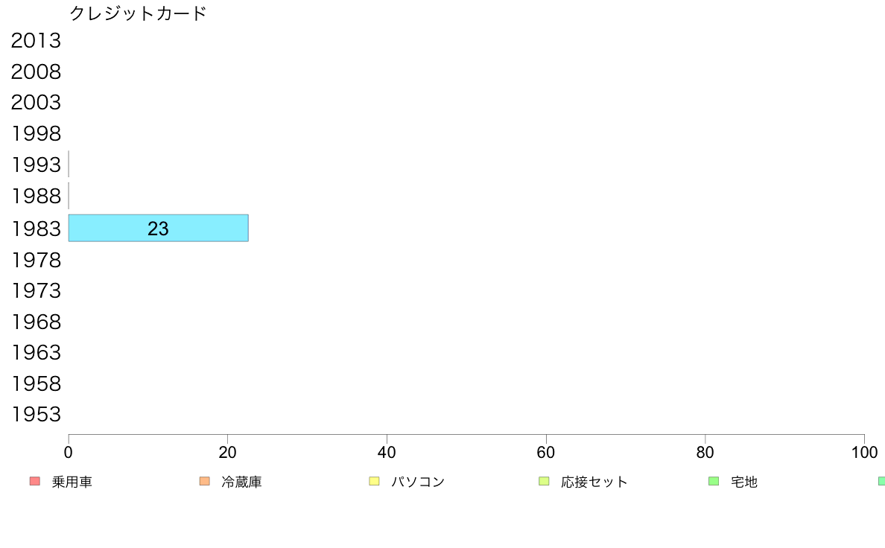Select the 乗用車 legend label
Screen dimensions: 885x548
72,482
